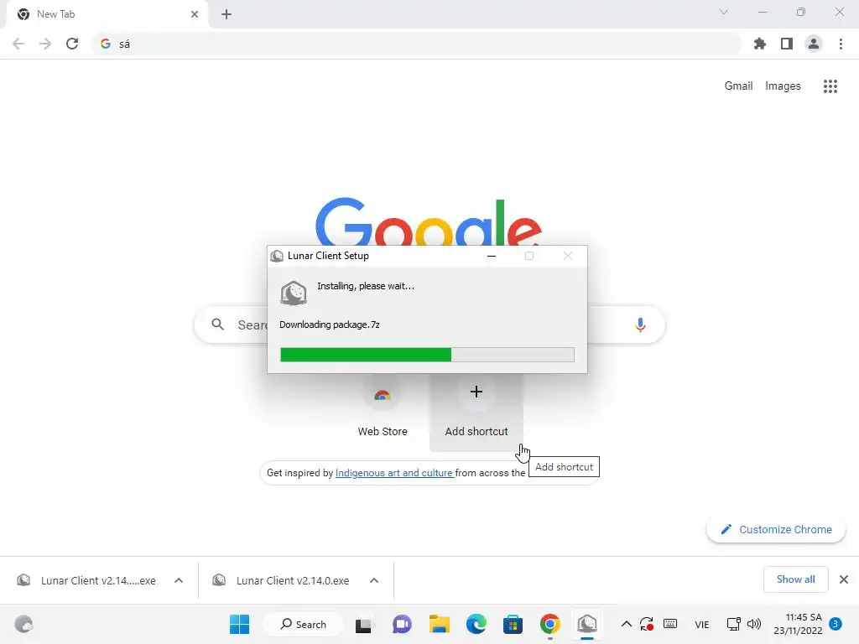Switch VIE input language
Image resolution: width=859 pixels, height=644 pixels.
[x=702, y=624]
